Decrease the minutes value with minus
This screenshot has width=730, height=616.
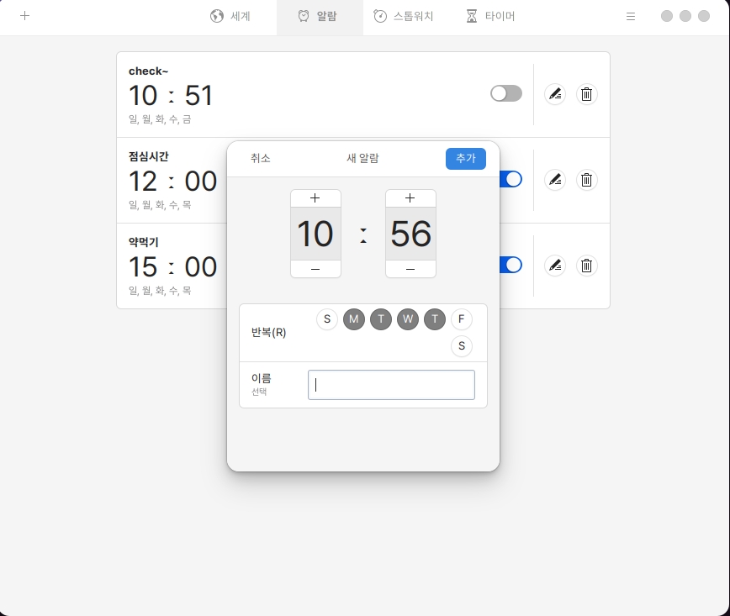pos(410,269)
